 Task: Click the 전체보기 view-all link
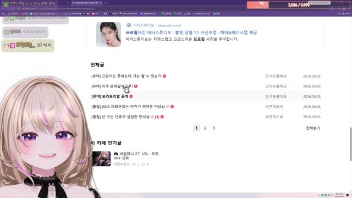313,128
